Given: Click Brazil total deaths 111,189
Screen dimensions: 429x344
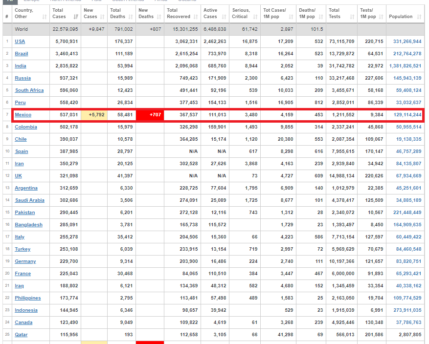Looking at the screenshot, I should click(124, 54).
